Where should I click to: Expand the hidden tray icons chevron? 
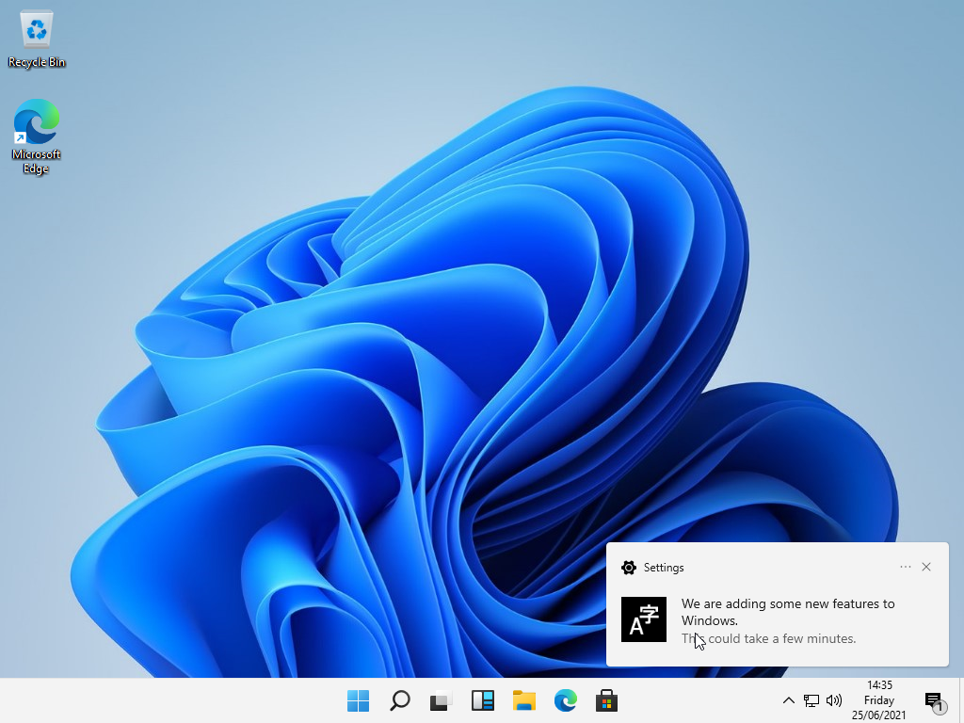789,700
